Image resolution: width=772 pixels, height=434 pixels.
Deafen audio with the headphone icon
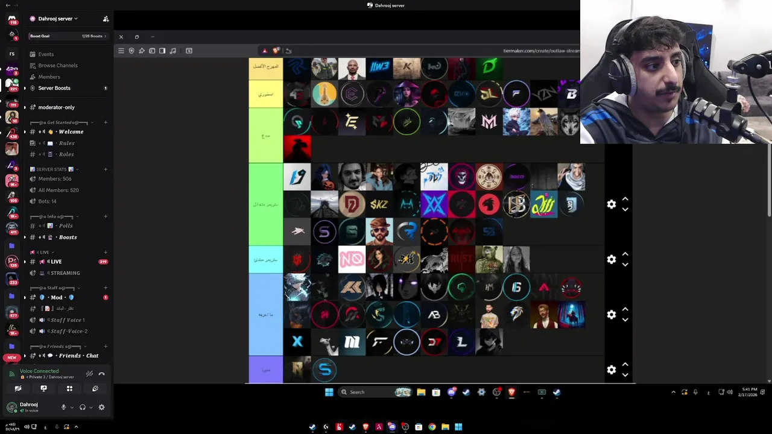click(x=83, y=407)
